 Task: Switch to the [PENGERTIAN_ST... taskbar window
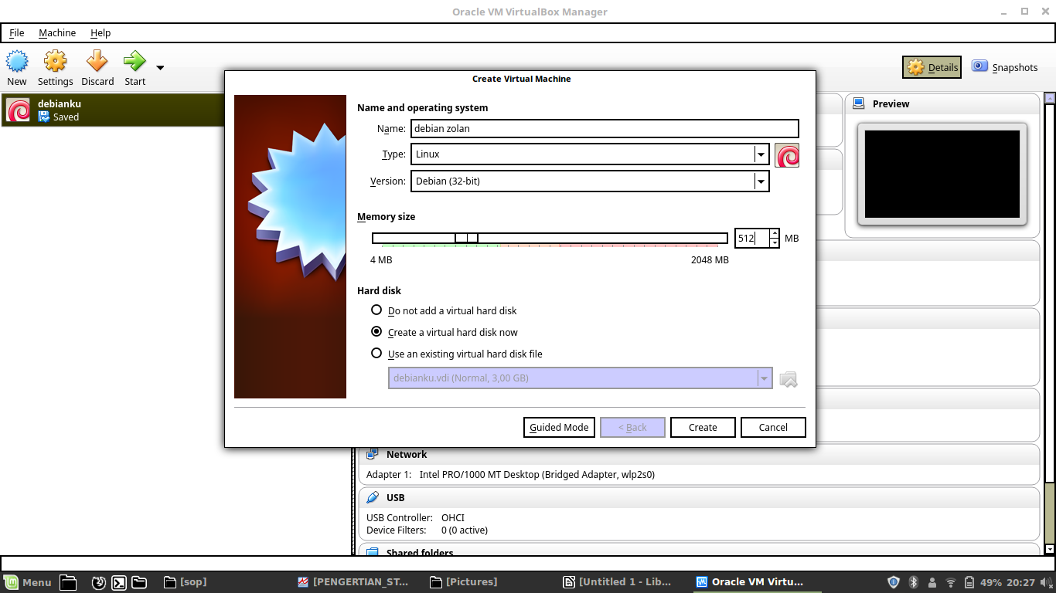[354, 582]
